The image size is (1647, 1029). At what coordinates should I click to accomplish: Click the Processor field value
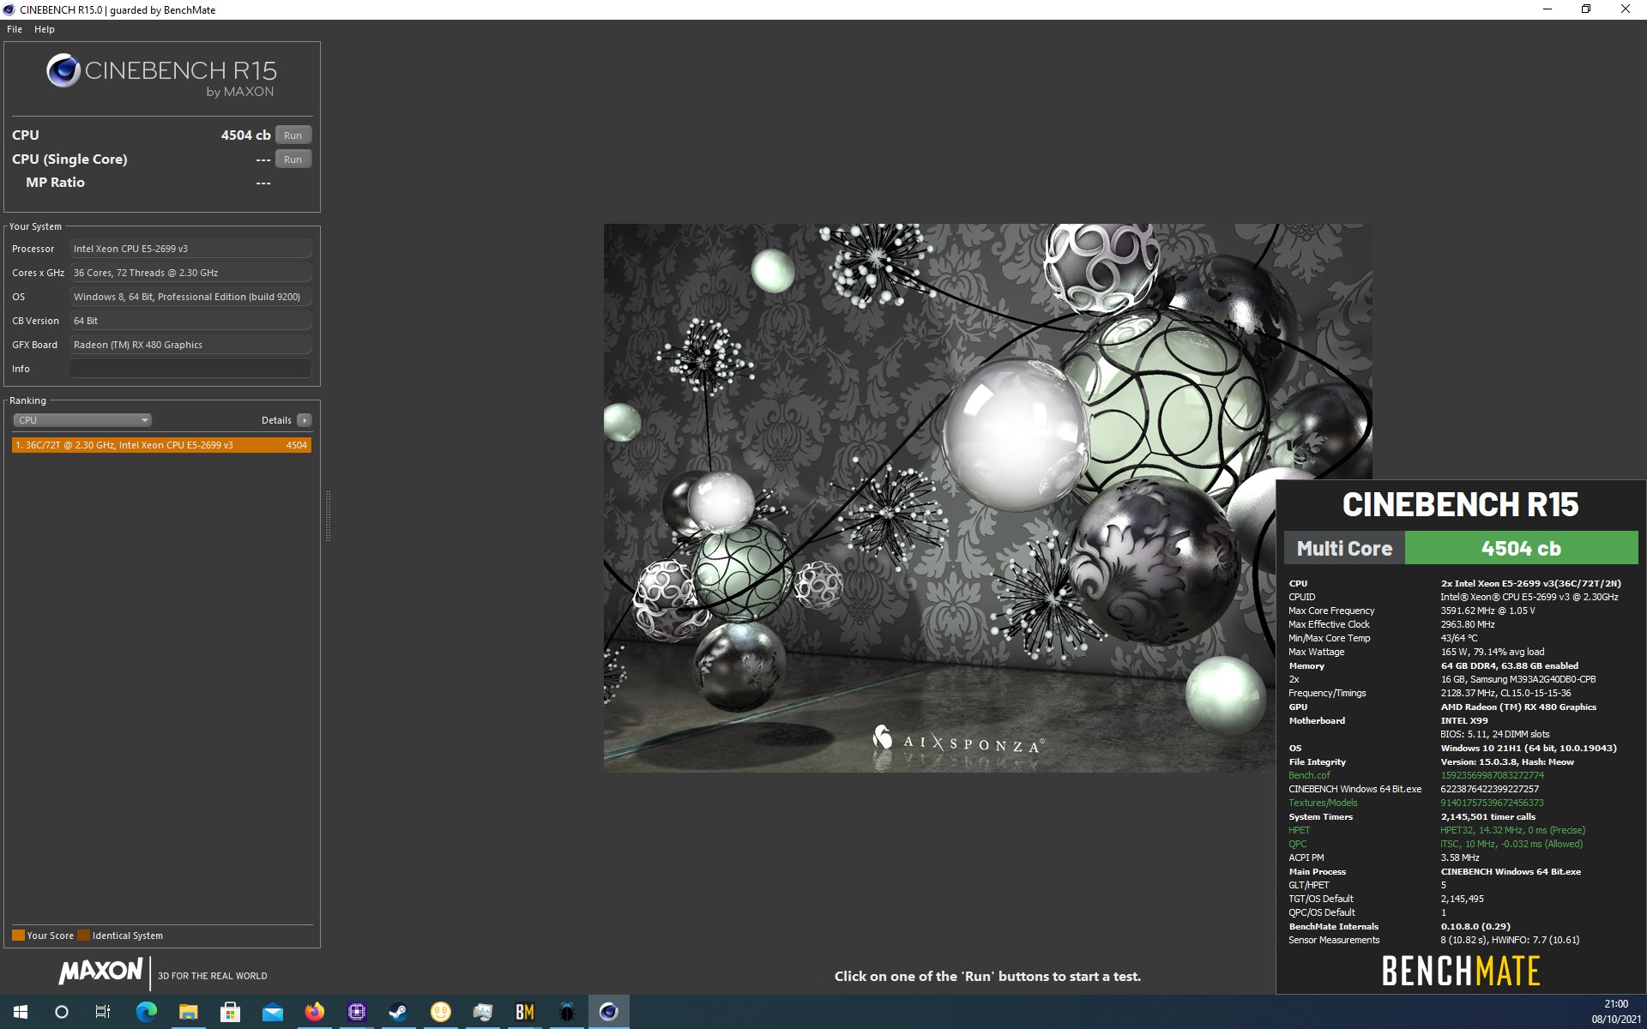tap(190, 249)
